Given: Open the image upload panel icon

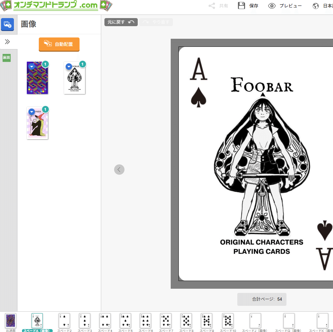Looking at the screenshot, I should 7,25.
